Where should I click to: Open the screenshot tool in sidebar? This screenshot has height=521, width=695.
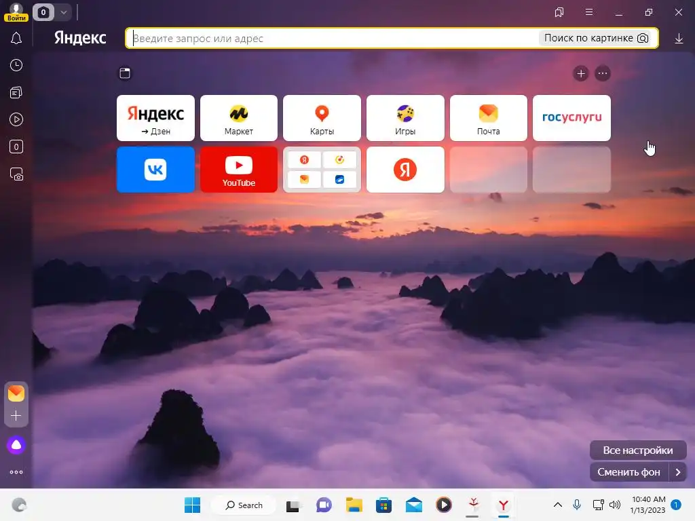[x=16, y=174]
